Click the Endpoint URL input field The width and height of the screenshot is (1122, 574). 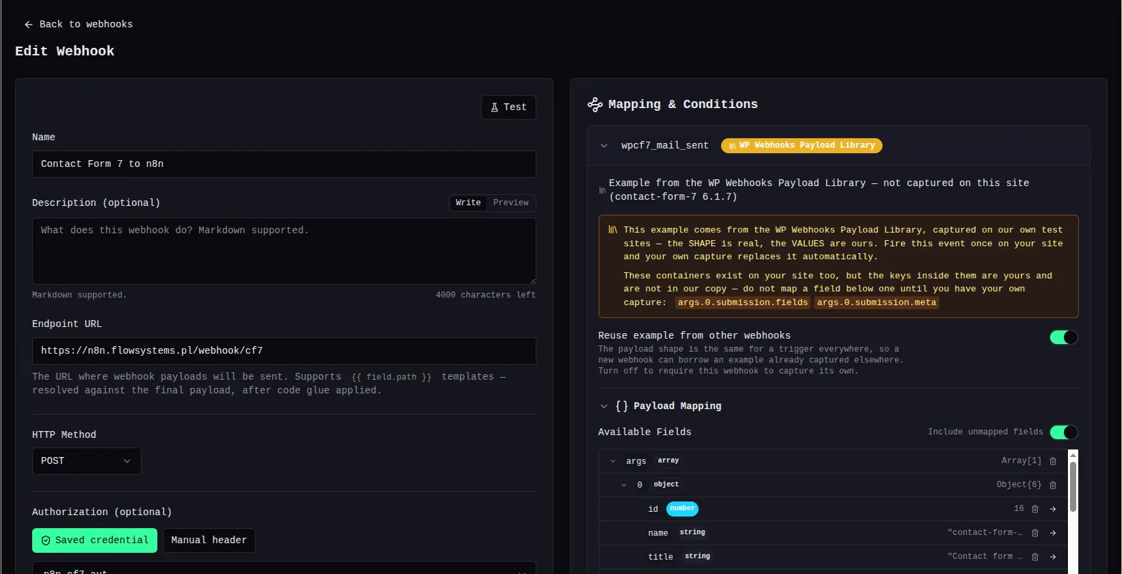click(x=284, y=351)
